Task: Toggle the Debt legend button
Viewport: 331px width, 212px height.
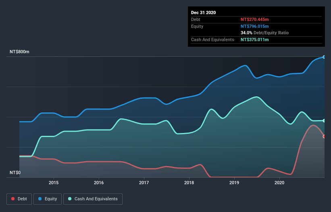Action: (x=19, y=199)
